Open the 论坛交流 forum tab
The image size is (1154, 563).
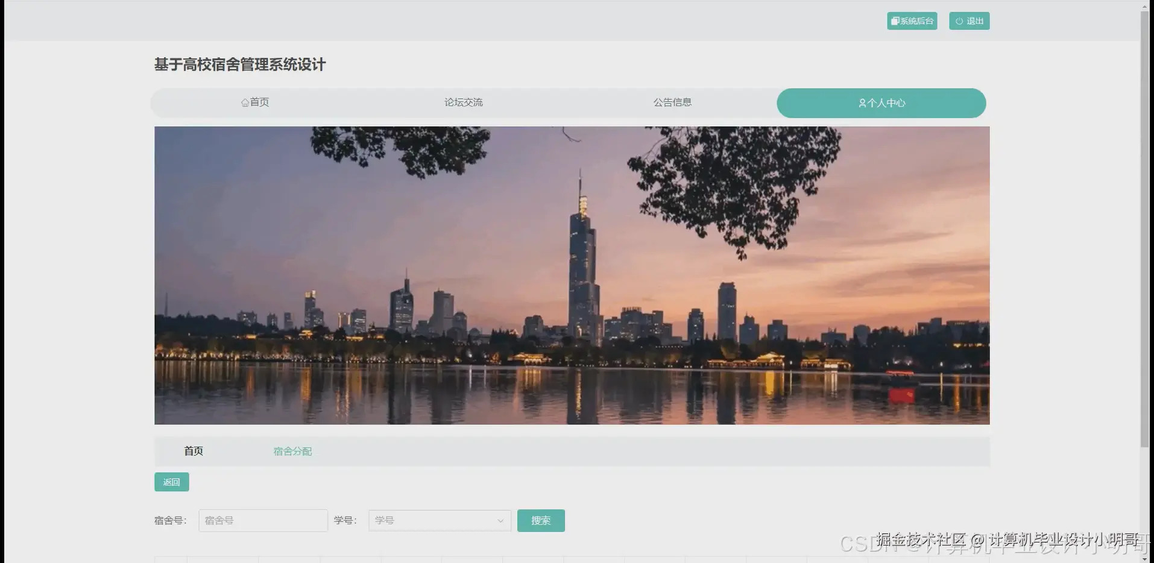pyautogui.click(x=464, y=102)
